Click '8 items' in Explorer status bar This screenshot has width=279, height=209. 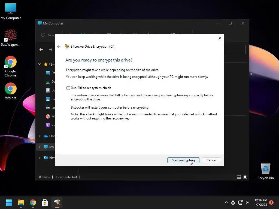tap(44, 177)
